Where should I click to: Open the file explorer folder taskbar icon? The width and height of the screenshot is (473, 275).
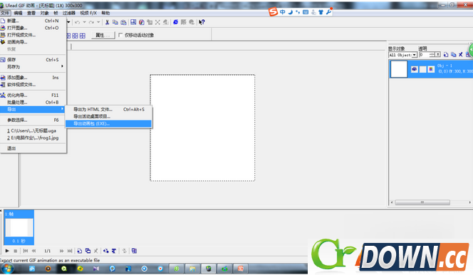click(192, 269)
